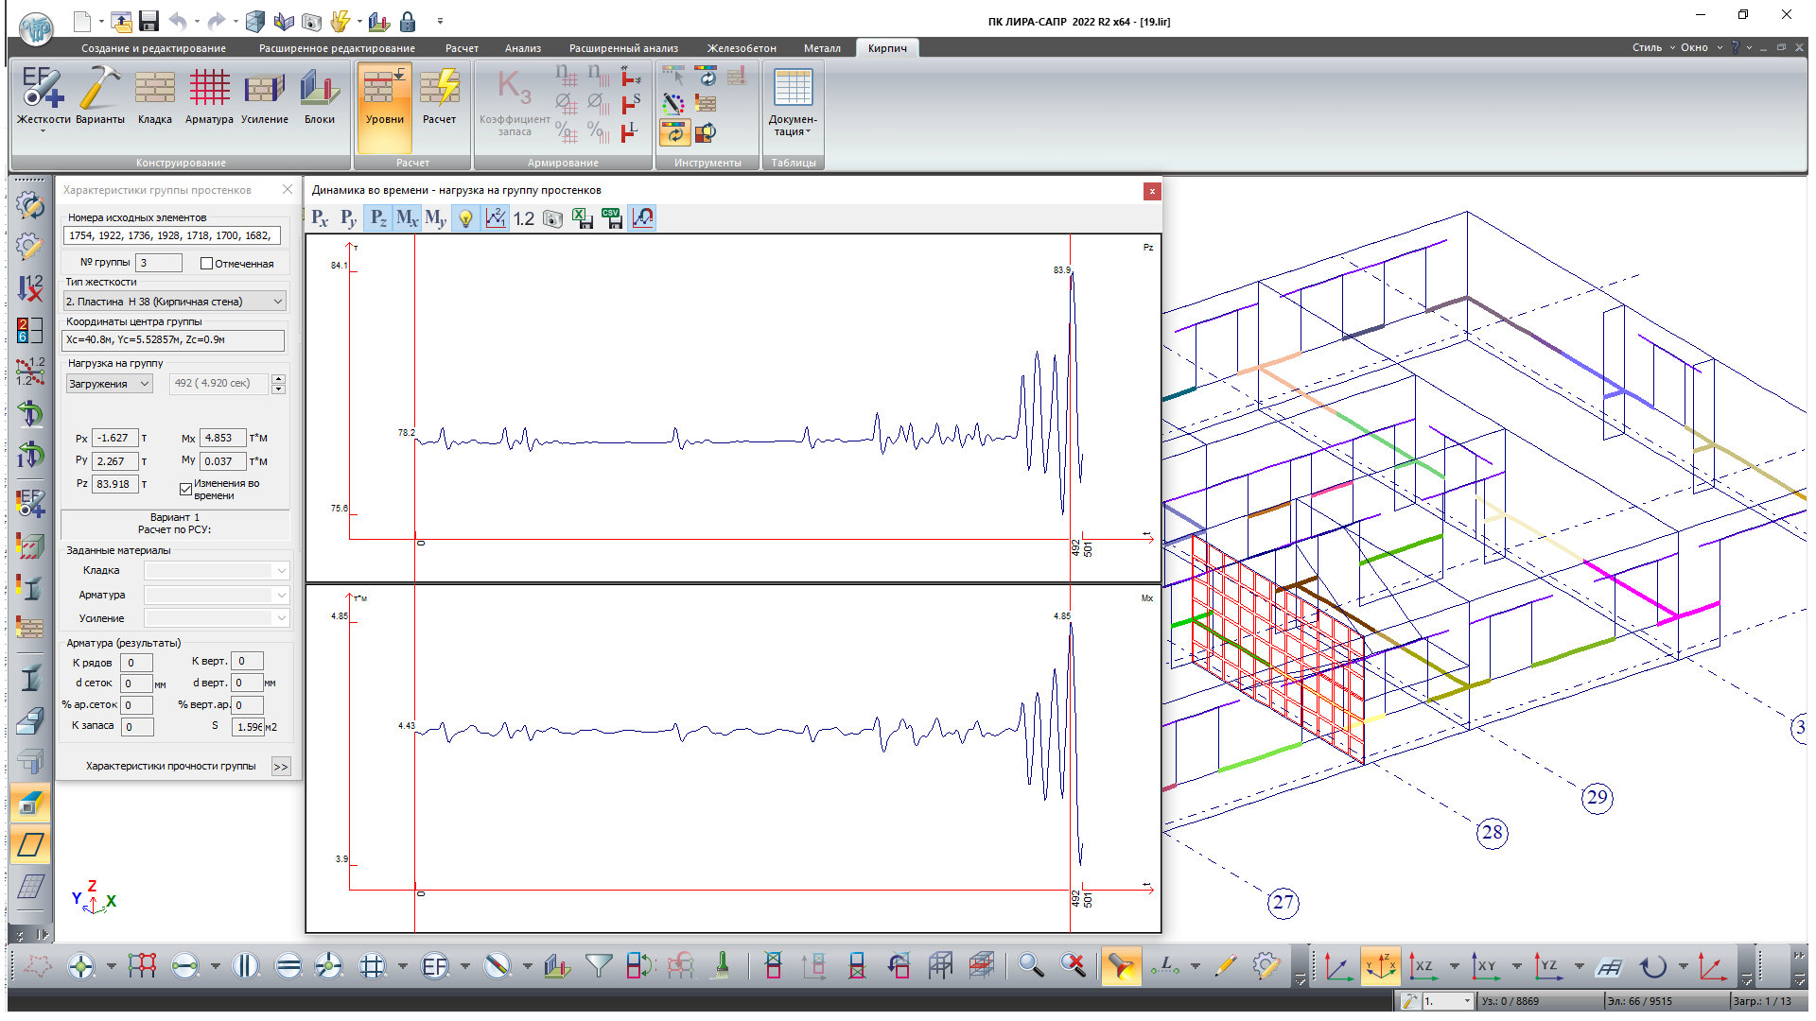Image resolution: width=1816 pixels, height=1021 pixels.
Task: Switch to the Железобетон ribbon tab
Action: [741, 48]
